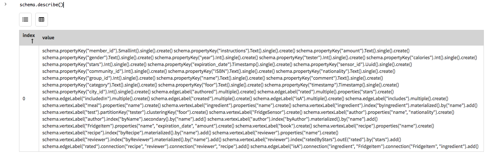Sort by the index column header
The height and width of the screenshot is (156, 487).
(x=28, y=35)
